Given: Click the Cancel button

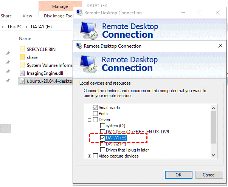Looking at the screenshot, I should 209,175.
